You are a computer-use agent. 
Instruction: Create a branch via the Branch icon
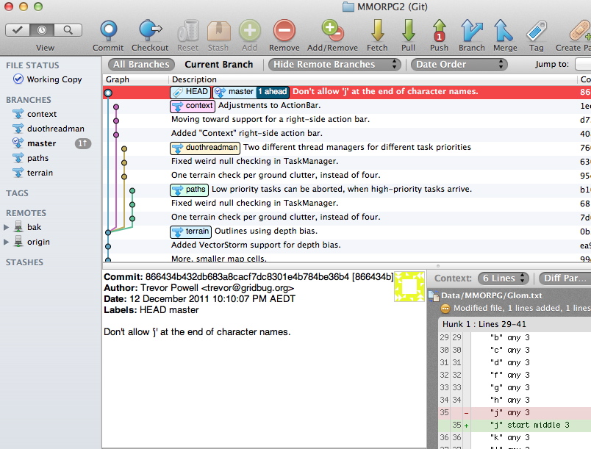coord(471,31)
